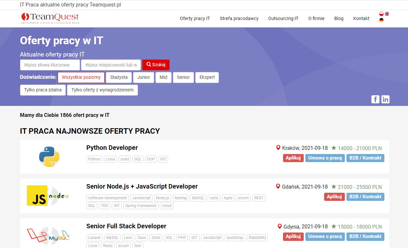Select Stażysta experience filter
This screenshot has width=408, height=248.
click(119, 77)
